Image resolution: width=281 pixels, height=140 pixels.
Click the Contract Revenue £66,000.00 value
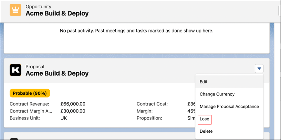pyautogui.click(x=73, y=104)
